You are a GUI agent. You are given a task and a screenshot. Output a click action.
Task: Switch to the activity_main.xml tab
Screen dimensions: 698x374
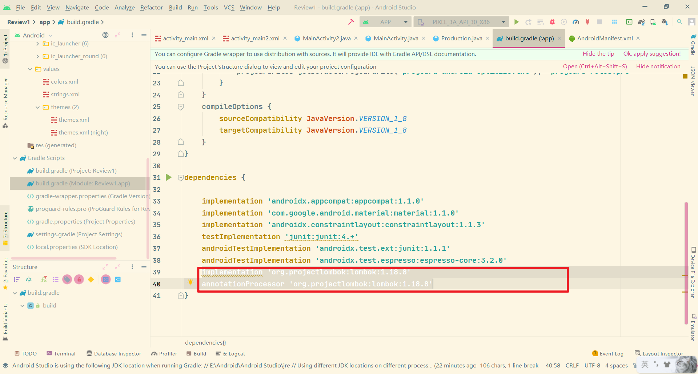pos(185,38)
